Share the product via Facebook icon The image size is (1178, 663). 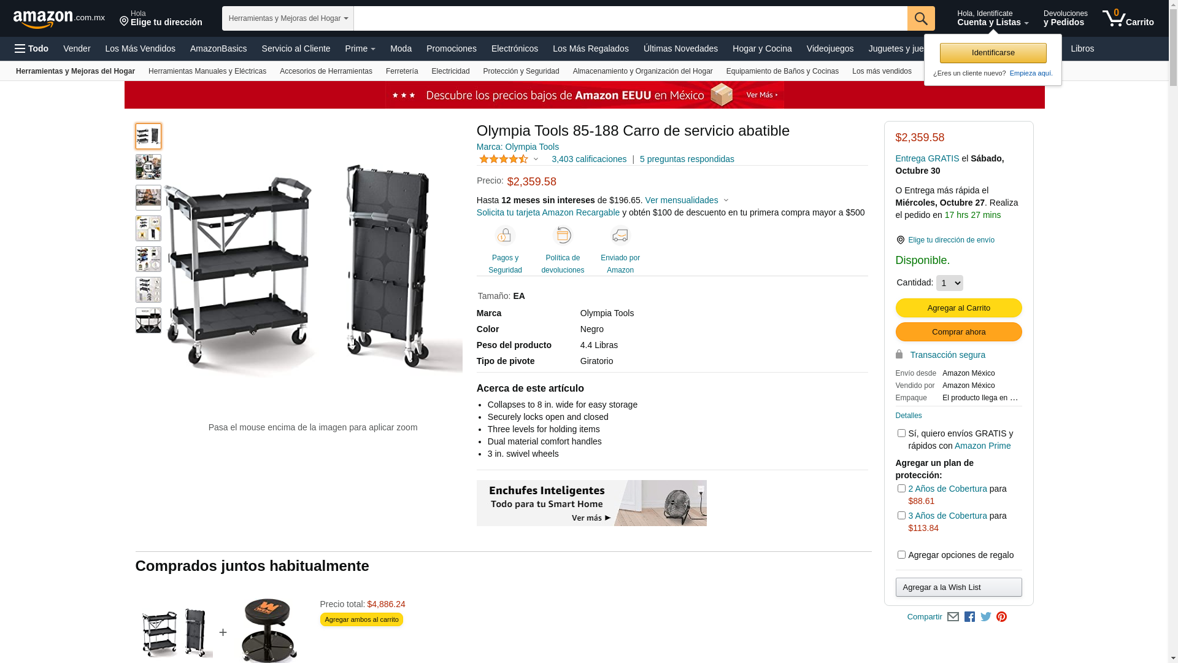(x=969, y=617)
